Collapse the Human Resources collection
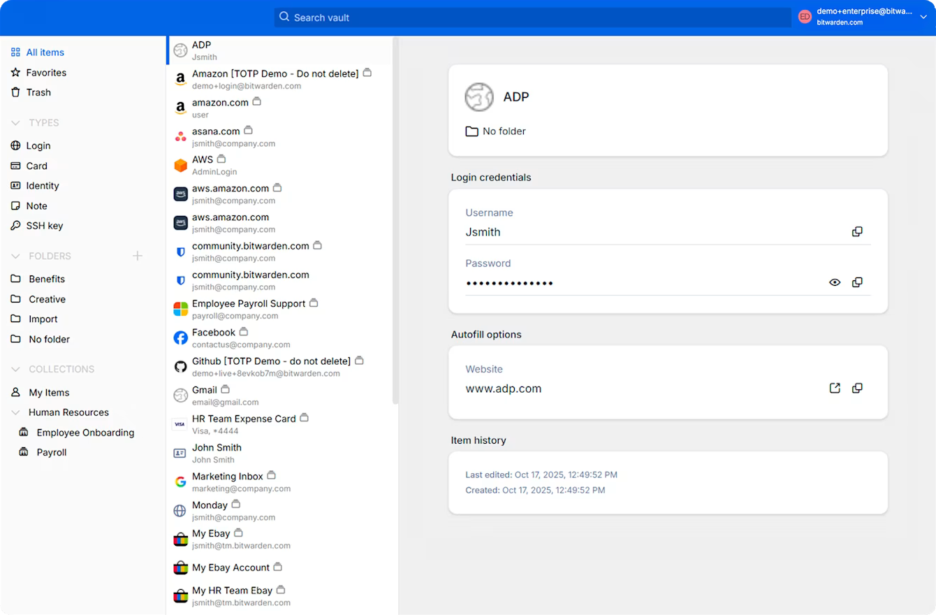This screenshot has height=615, width=936. tap(15, 412)
